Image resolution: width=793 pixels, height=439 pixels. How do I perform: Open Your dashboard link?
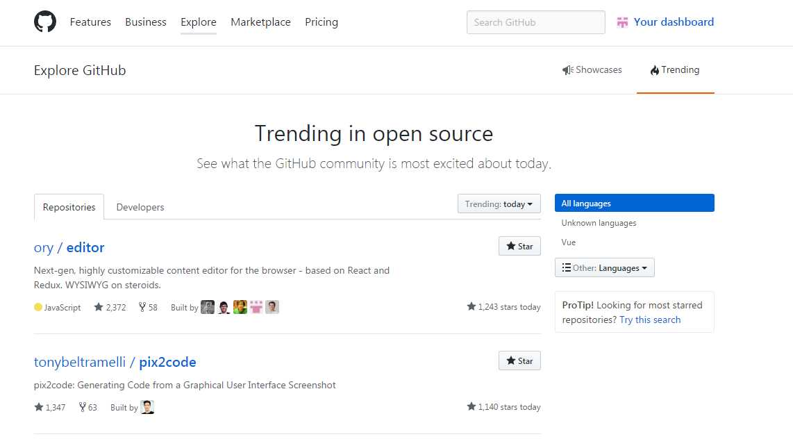674,22
